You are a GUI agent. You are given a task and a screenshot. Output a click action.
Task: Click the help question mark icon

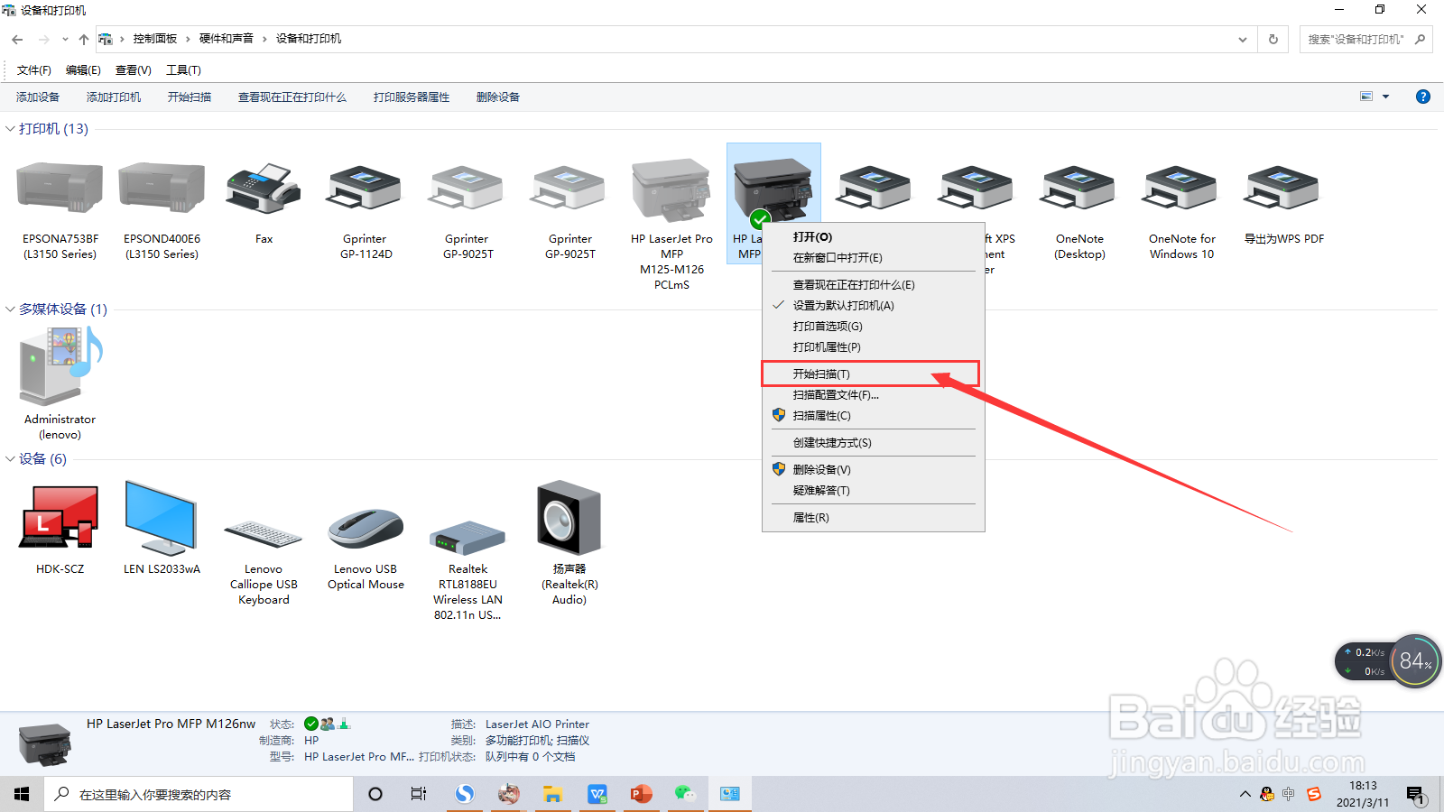pos(1423,97)
